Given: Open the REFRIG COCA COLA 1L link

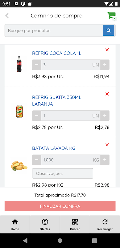Looking at the screenshot, I should 57,53.
